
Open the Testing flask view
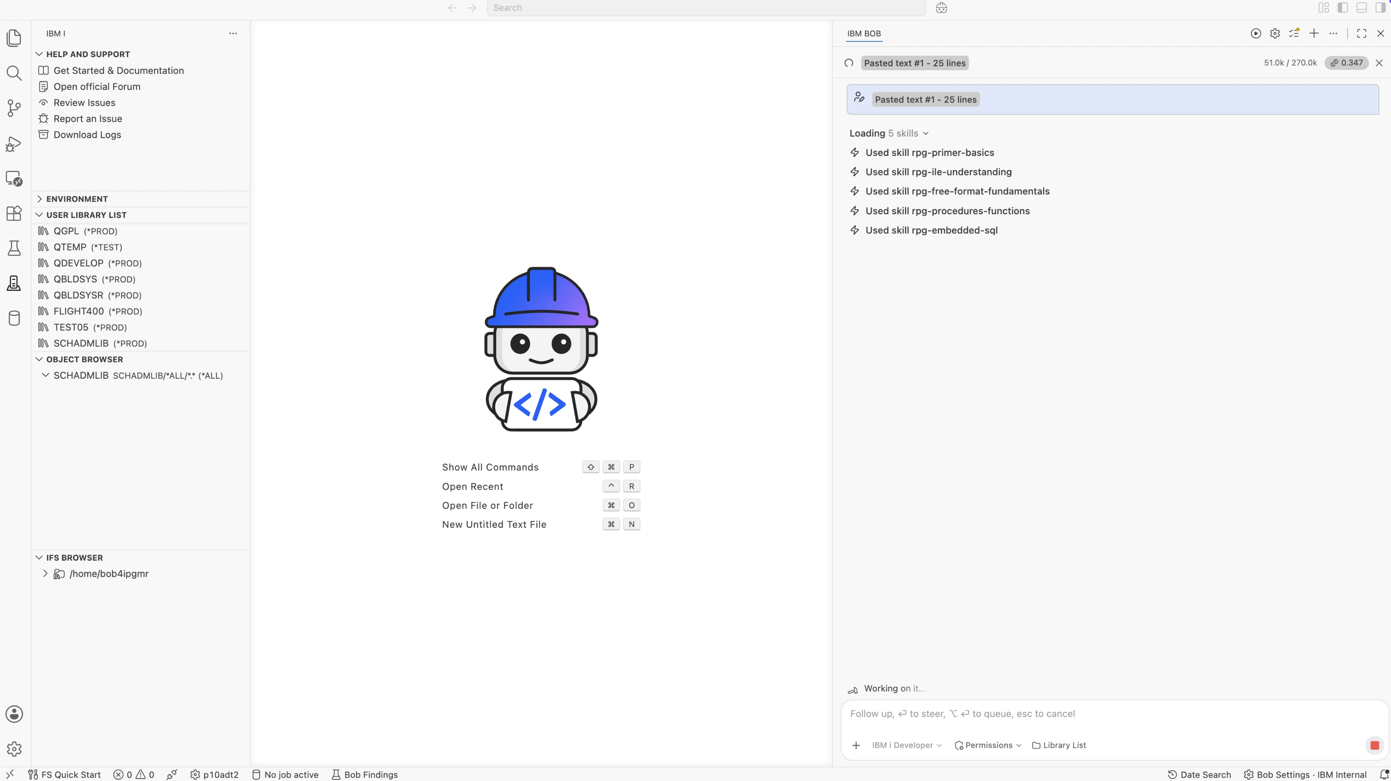coord(14,248)
